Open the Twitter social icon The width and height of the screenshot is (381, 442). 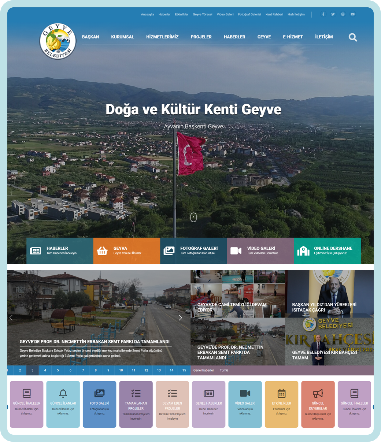[x=333, y=14]
